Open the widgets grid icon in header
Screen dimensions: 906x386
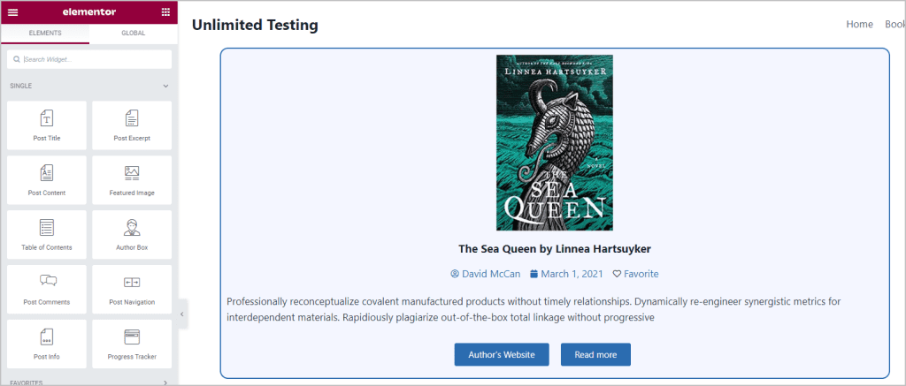pyautogui.click(x=165, y=12)
